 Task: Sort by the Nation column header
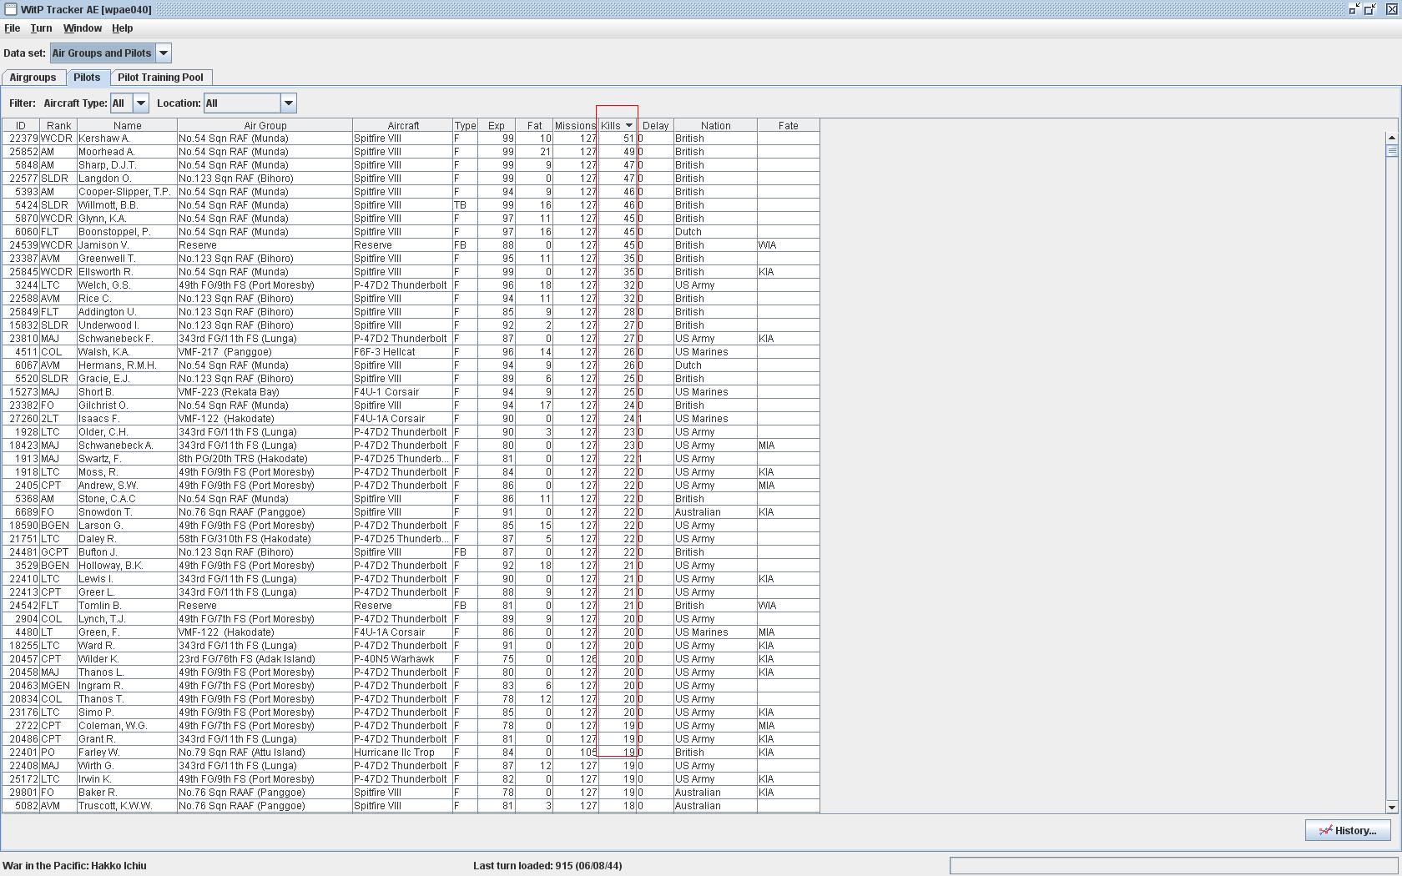pyautogui.click(x=715, y=126)
